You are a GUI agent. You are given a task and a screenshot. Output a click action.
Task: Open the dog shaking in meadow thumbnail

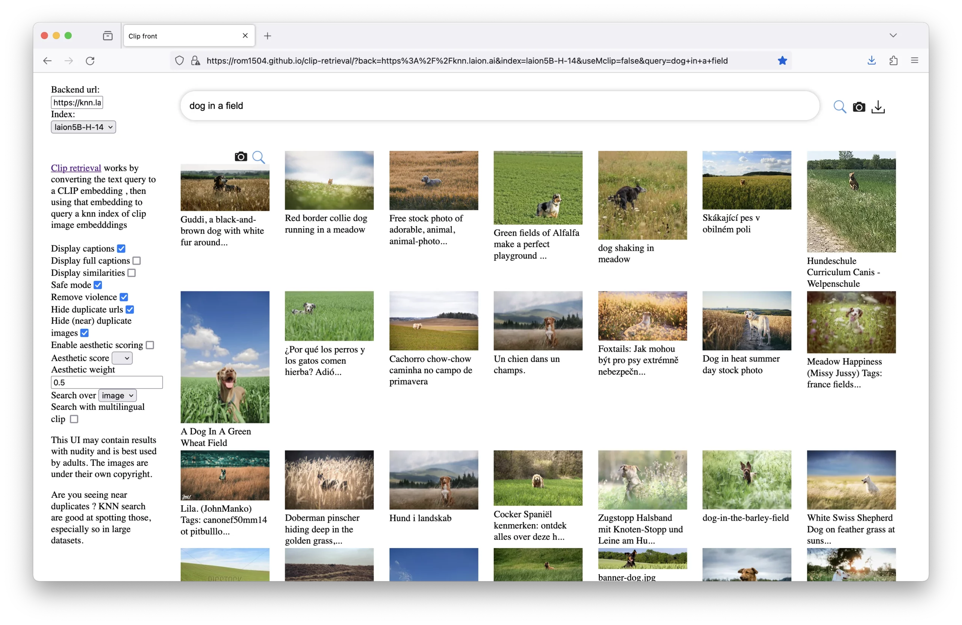(x=642, y=196)
